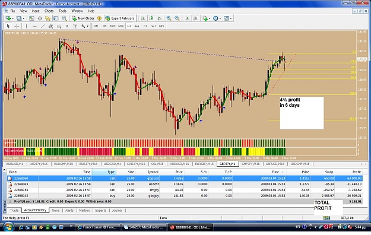The width and height of the screenshot is (371, 235).
Task: Switch chart to Bar Chart mode
Action: click(143, 18)
